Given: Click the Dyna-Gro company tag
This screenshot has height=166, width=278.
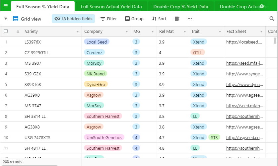Looking at the screenshot, I should [96, 84].
